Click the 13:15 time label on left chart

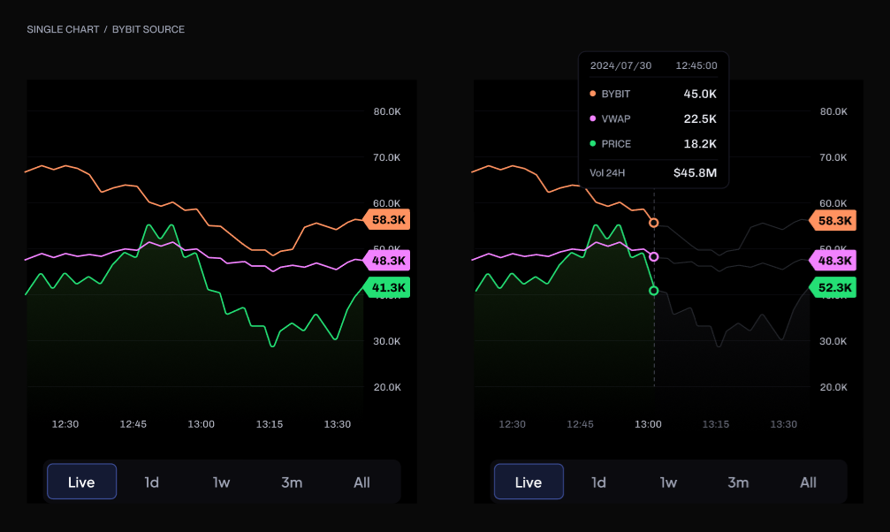[270, 424]
